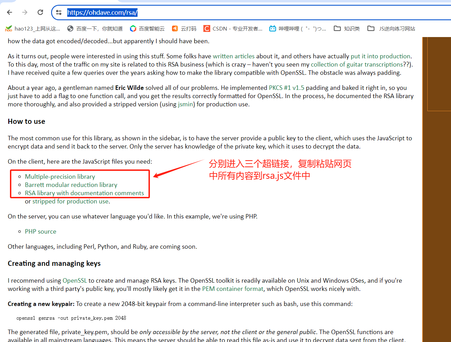Open 'stripped for production use' link
Viewport: 451px width, 342px height.
click(70, 201)
